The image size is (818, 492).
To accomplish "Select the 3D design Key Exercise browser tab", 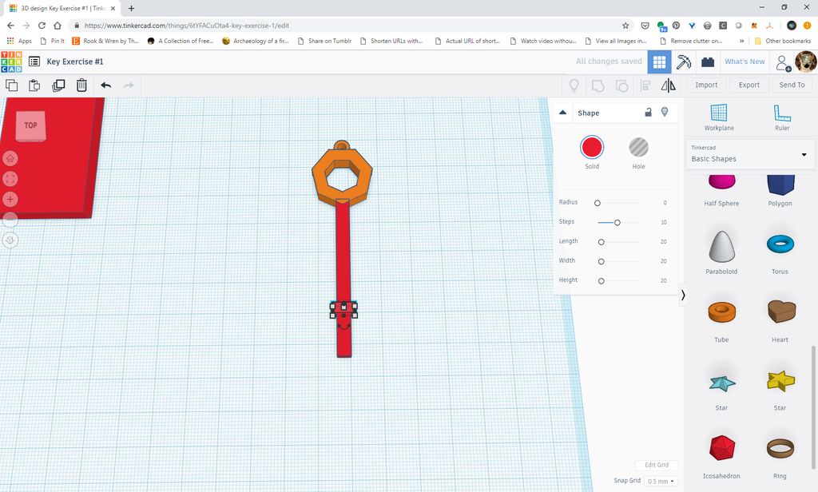I will (62, 8).
